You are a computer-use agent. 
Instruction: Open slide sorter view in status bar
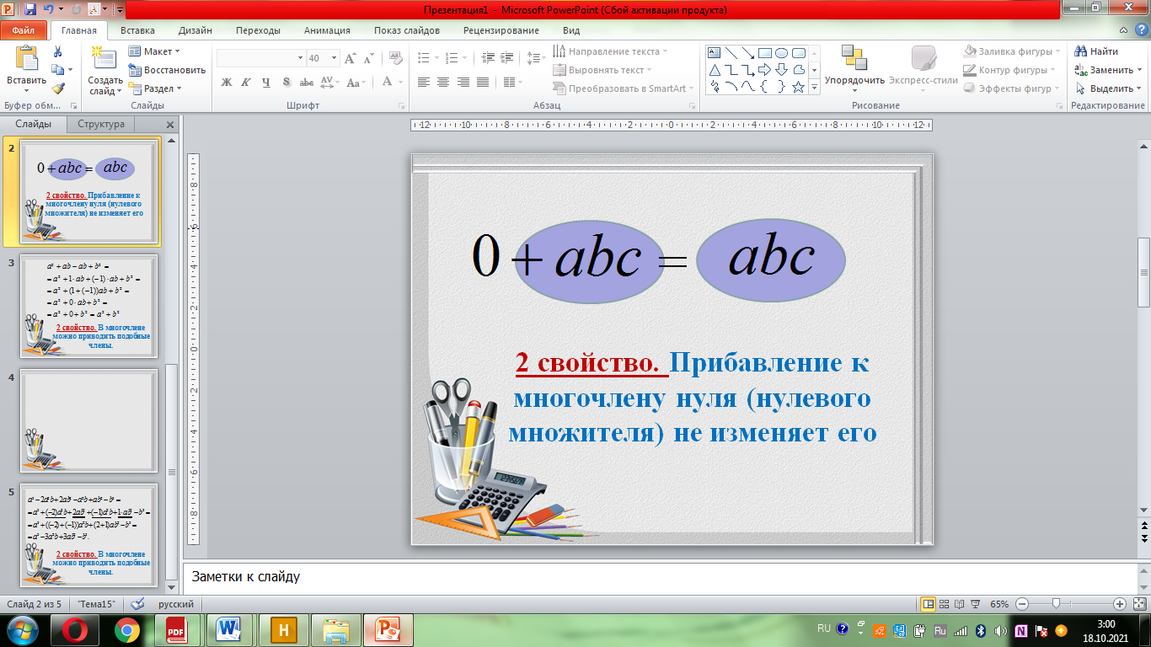pos(945,604)
